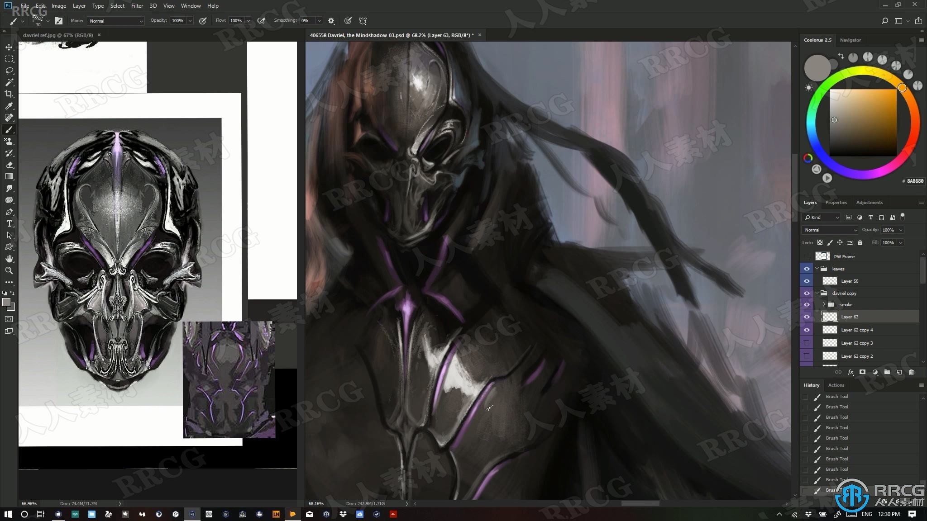Open the Brush Mode dropdown
Screen dimensions: 927x521
click(x=115, y=21)
